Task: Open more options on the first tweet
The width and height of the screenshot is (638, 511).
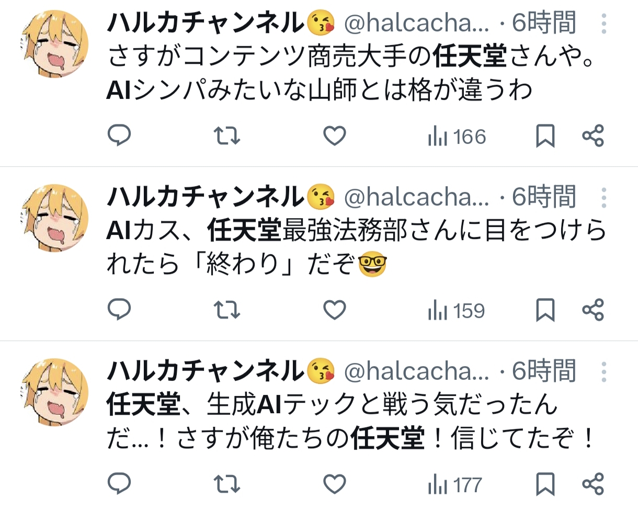Action: point(604,24)
